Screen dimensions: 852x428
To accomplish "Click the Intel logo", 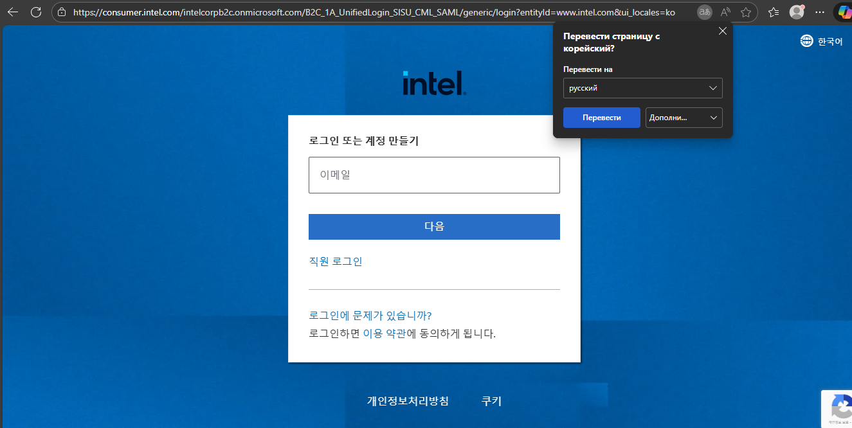I will tap(435, 83).
